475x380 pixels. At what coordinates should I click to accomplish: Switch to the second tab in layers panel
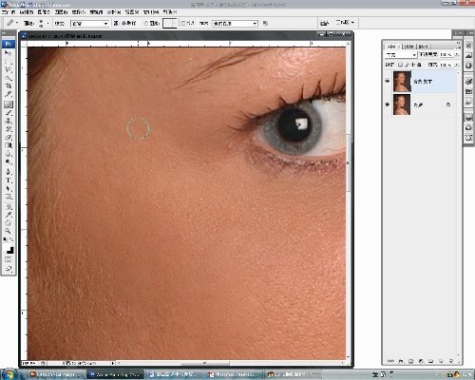pyautogui.click(x=409, y=47)
